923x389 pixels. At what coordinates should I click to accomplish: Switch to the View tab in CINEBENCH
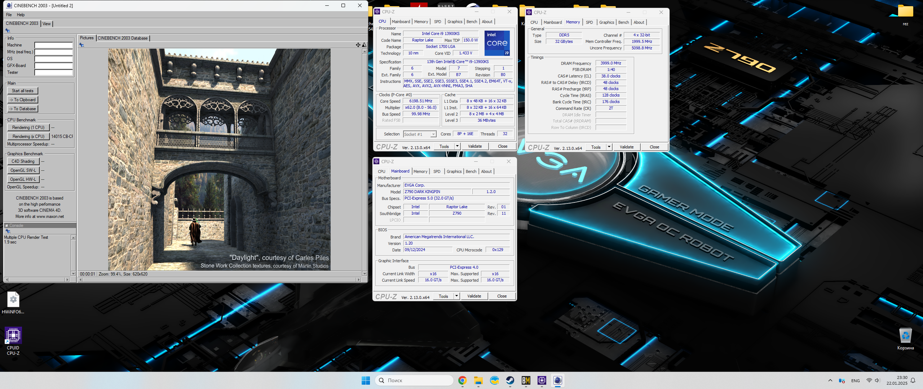[47, 24]
